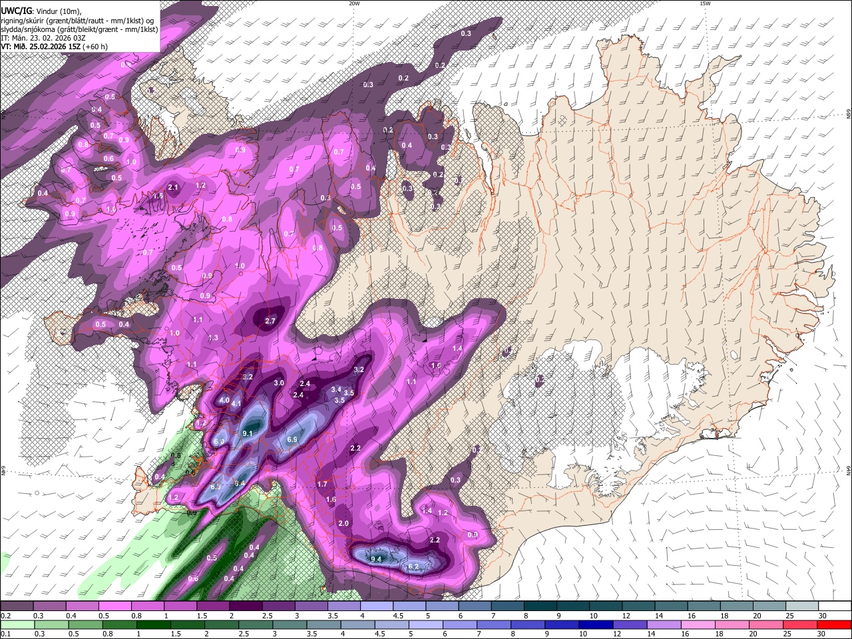Click the '0.1' label in the rain legend row
852x639 pixels.
click(x=6, y=634)
